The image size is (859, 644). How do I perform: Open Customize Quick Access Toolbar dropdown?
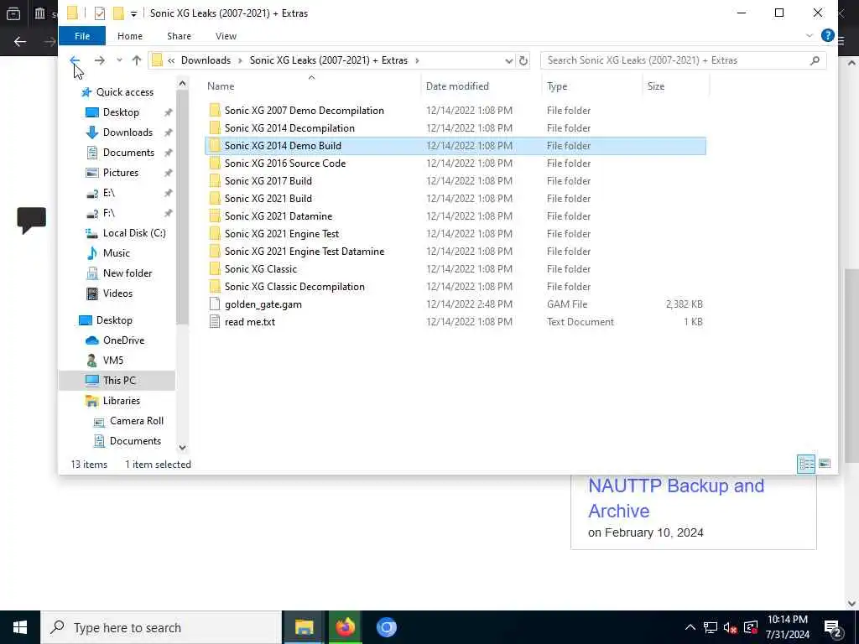pyautogui.click(x=133, y=13)
